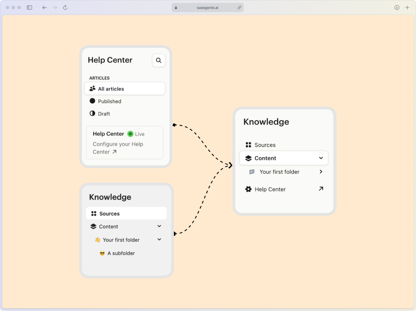
Task: Click the folder icon beside Your first folder
Action: (x=251, y=172)
